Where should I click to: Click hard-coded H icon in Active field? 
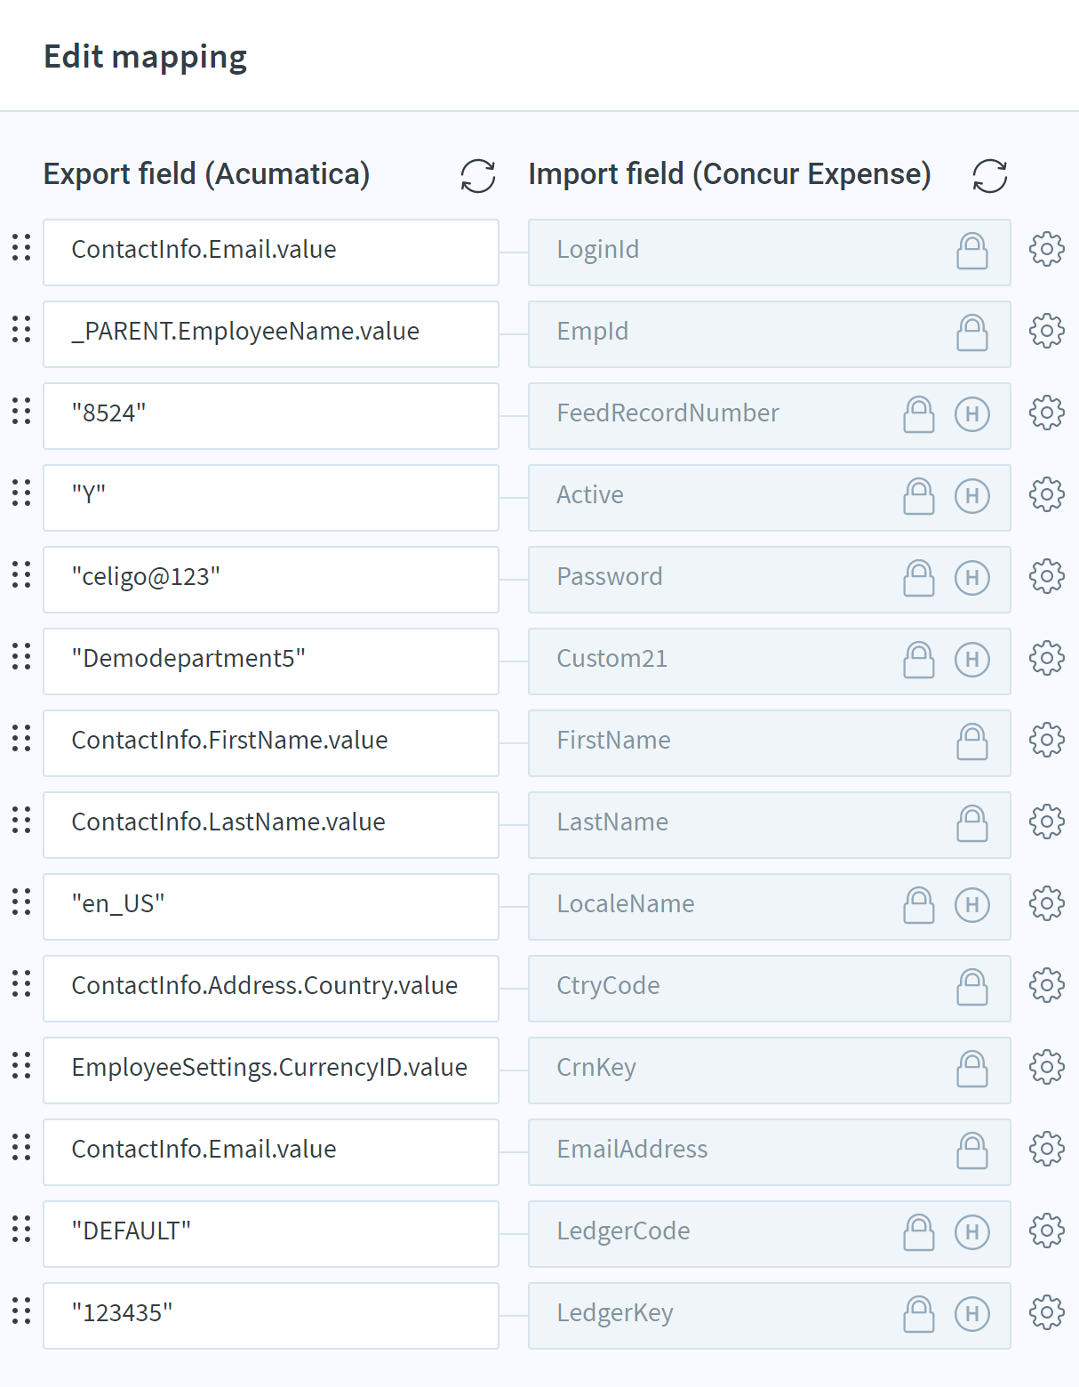(x=972, y=496)
